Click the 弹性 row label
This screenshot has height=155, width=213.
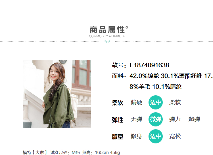coord(118,120)
